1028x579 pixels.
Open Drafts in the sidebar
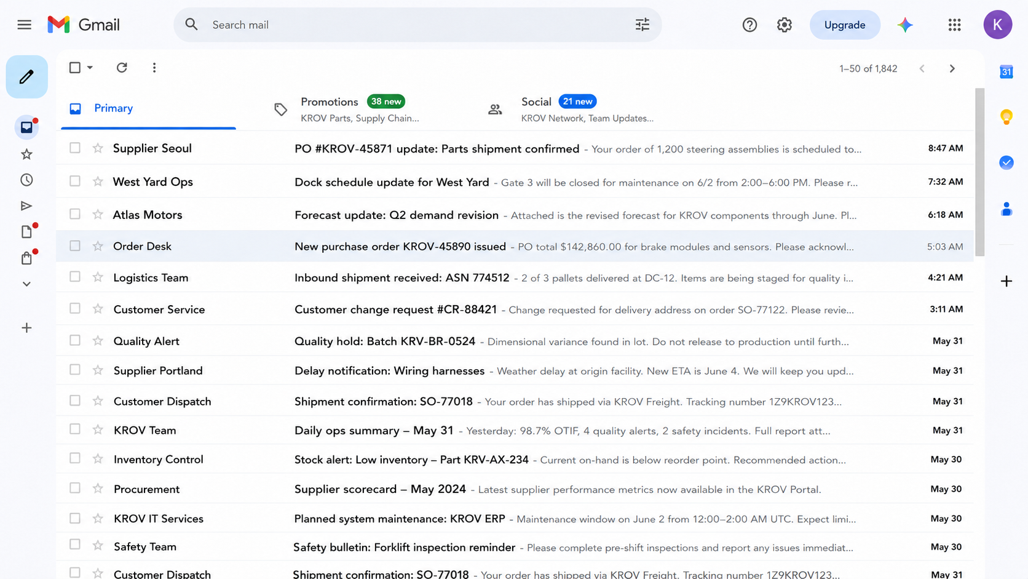26,232
